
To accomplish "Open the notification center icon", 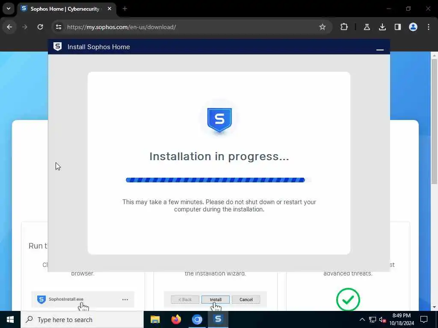I will click(424, 319).
